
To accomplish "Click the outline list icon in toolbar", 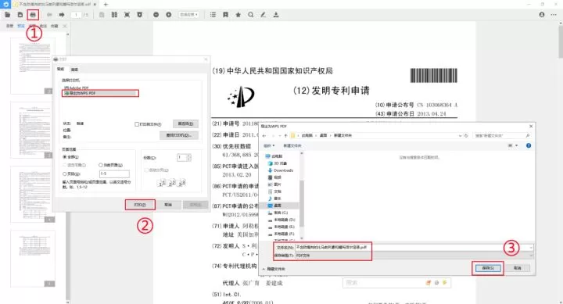I will point(213,15).
